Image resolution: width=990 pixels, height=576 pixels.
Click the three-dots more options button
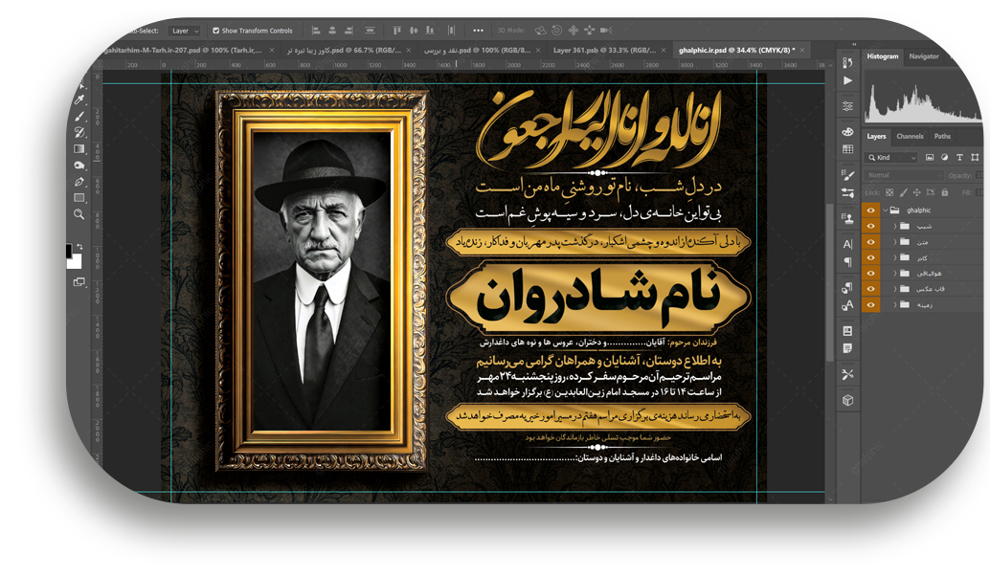point(478,31)
